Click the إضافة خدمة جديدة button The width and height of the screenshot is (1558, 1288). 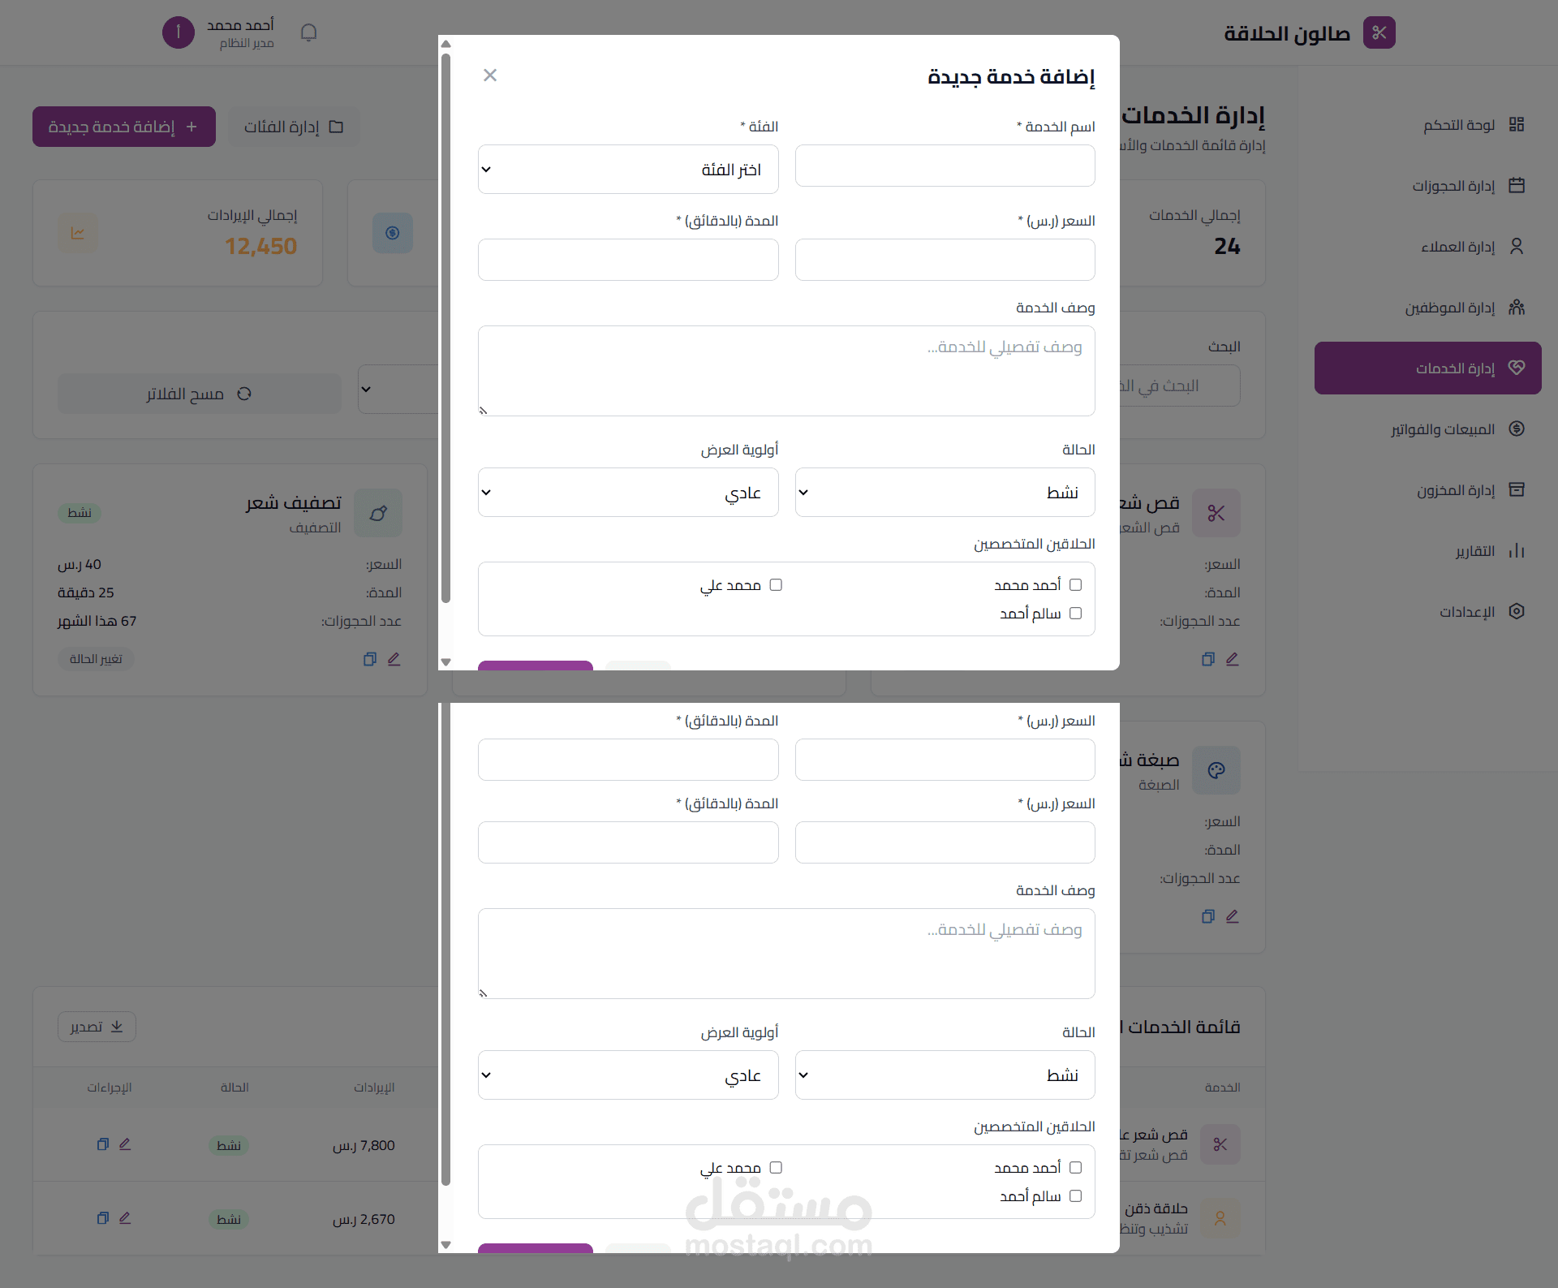[124, 127]
